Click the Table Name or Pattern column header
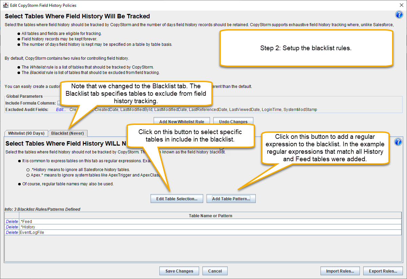Viewport: 407px width, 279px height. pyautogui.click(x=210, y=216)
